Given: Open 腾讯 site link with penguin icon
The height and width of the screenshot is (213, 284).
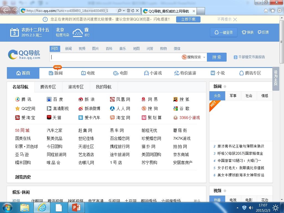Looking at the screenshot, I should 23,99.
